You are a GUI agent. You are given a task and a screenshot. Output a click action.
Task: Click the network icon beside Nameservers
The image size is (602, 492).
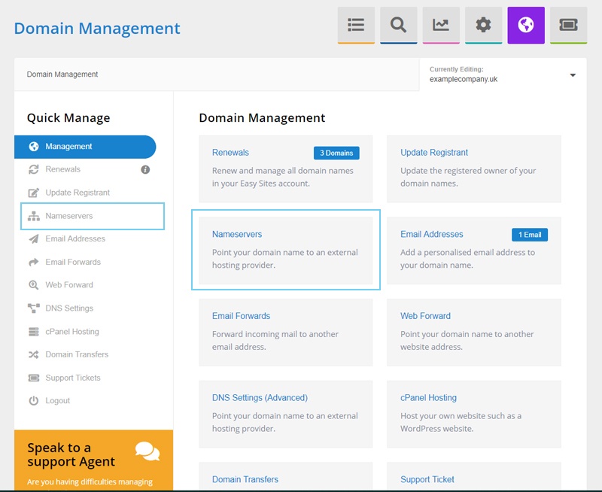(x=34, y=216)
